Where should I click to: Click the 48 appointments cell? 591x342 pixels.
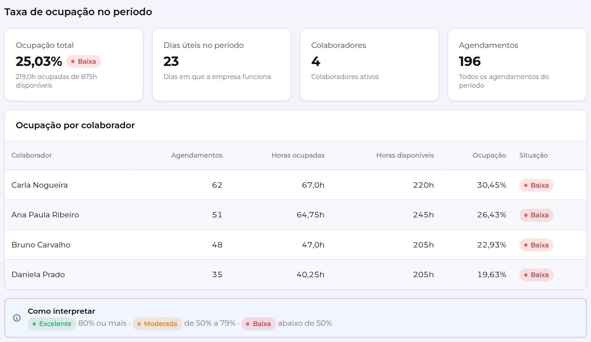pyautogui.click(x=217, y=245)
